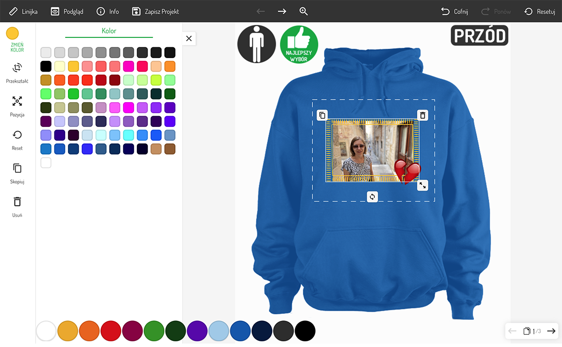
Task: Select the Kolor tab
Action: point(109,31)
